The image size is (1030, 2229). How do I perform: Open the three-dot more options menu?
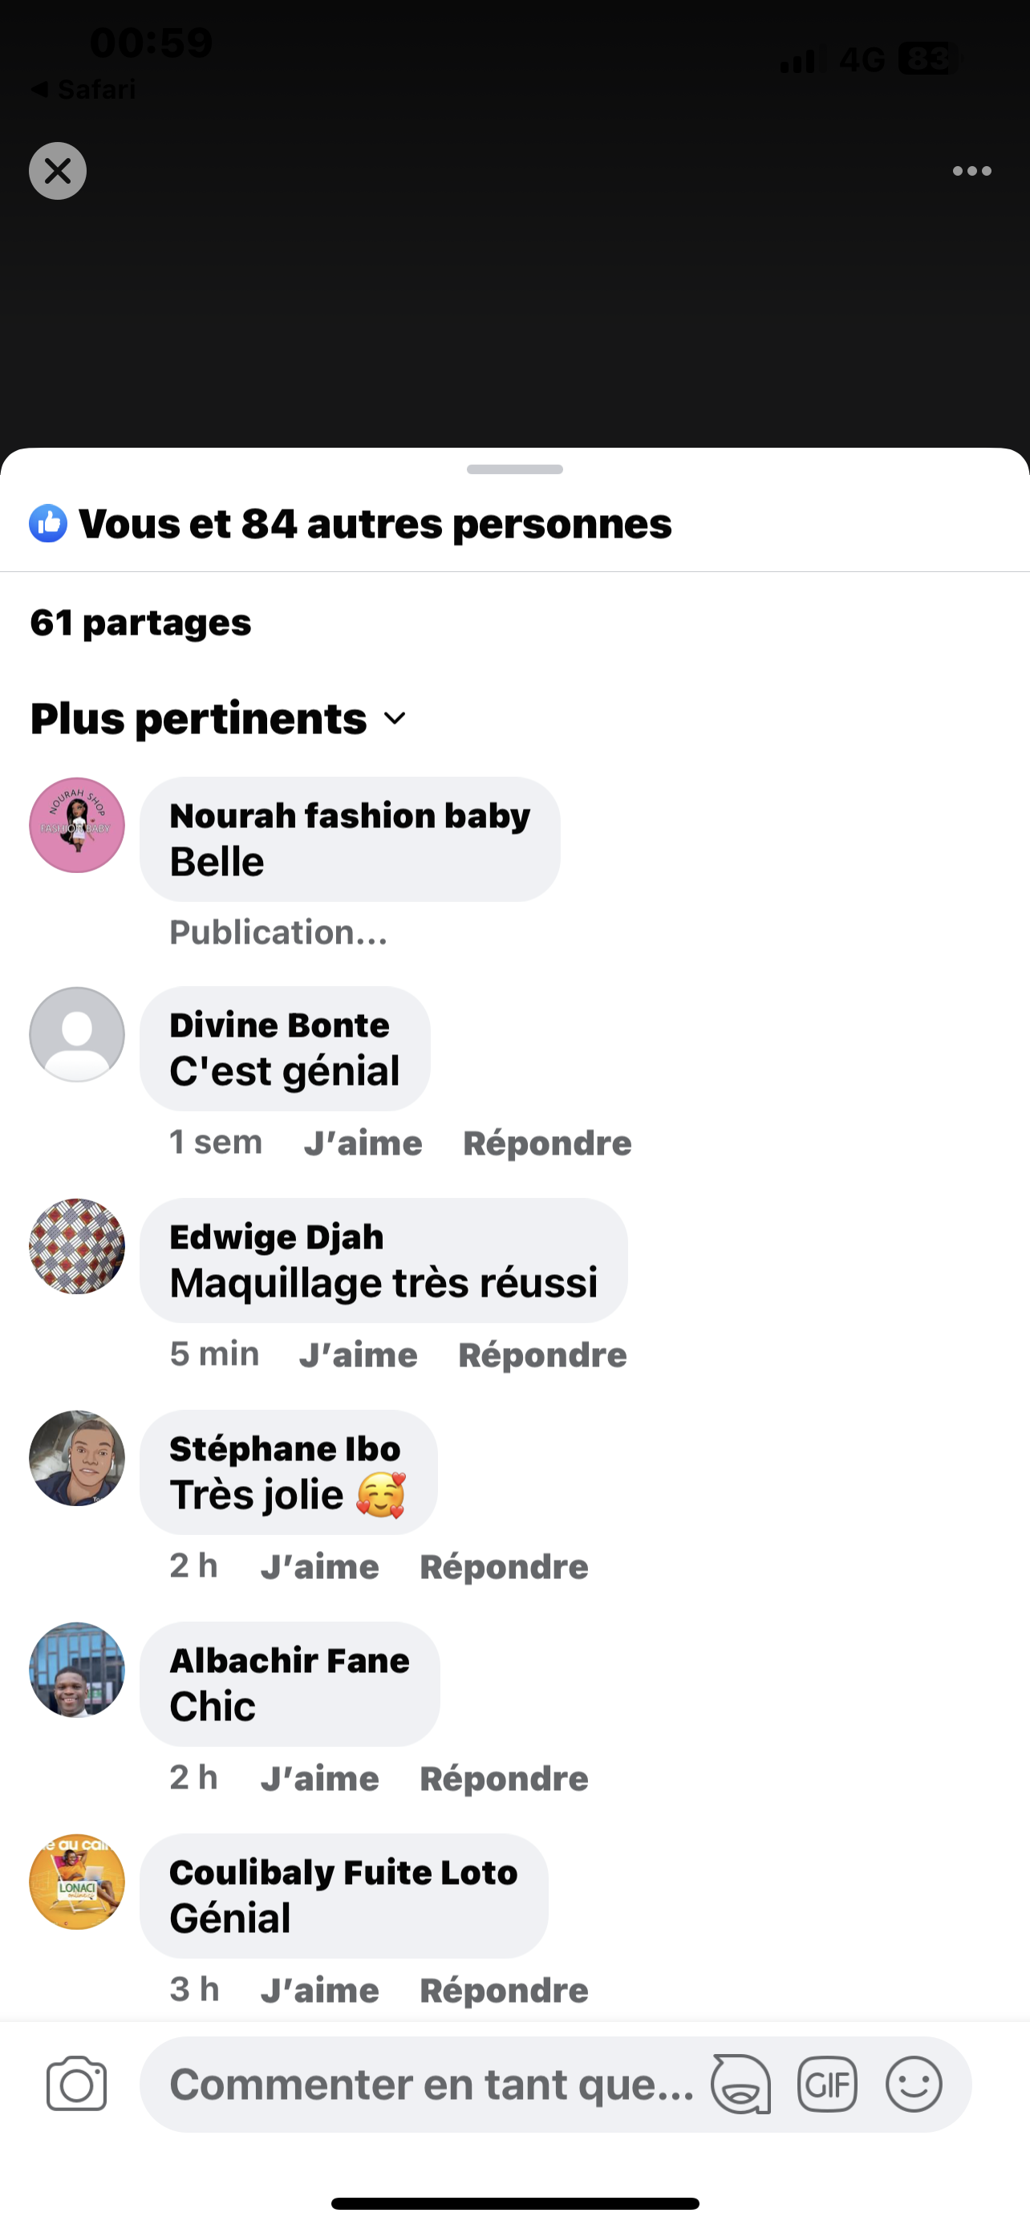click(x=971, y=170)
